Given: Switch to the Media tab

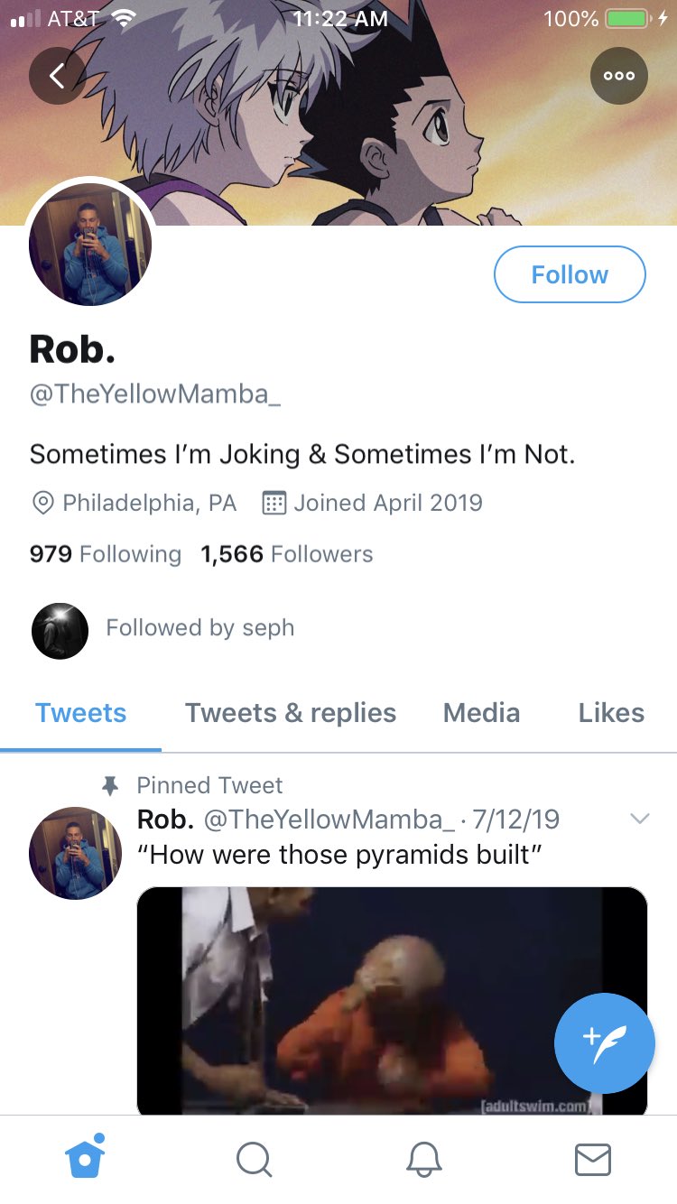Looking at the screenshot, I should coord(481,713).
